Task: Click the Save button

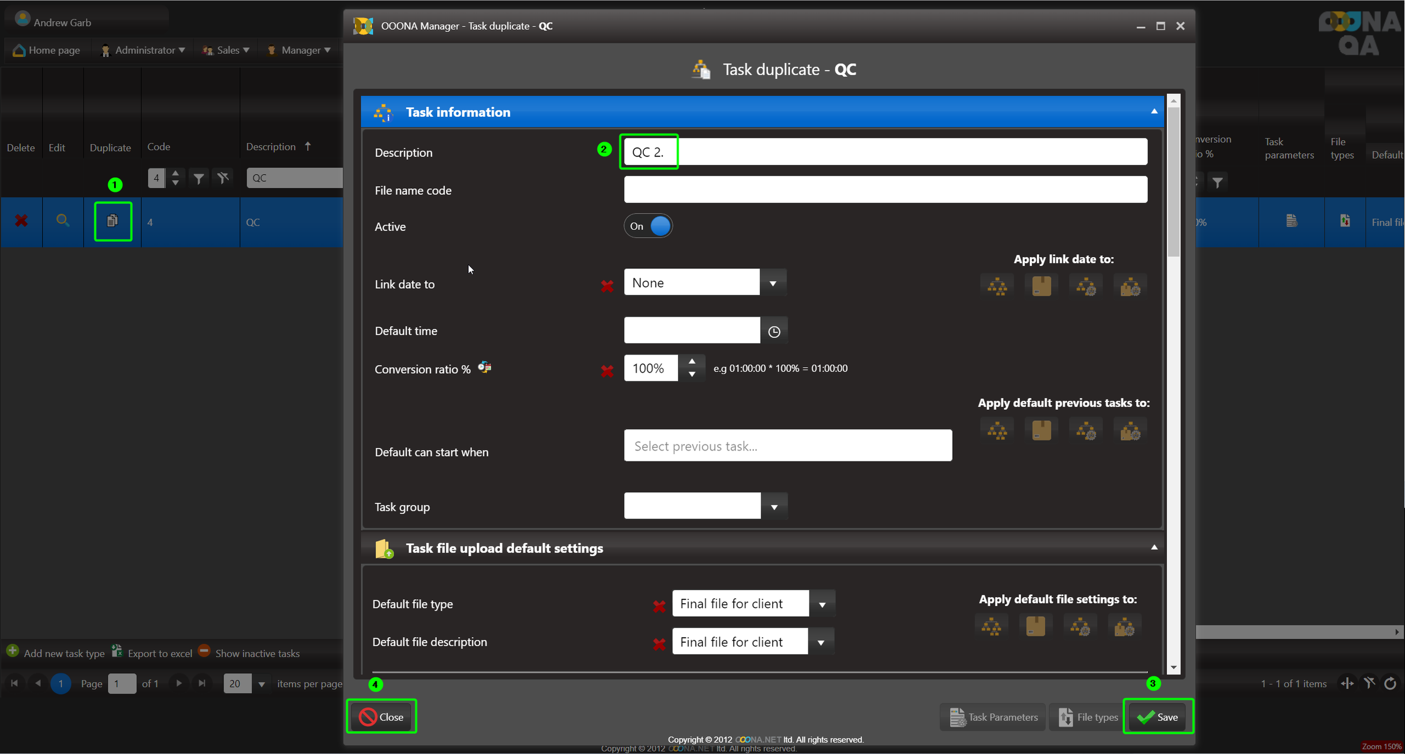Action: (x=1158, y=717)
